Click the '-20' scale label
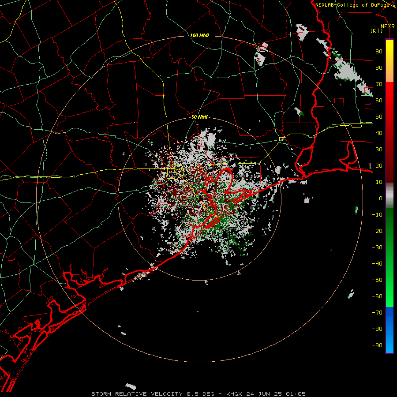The height and width of the screenshot is (397, 397). point(377,231)
